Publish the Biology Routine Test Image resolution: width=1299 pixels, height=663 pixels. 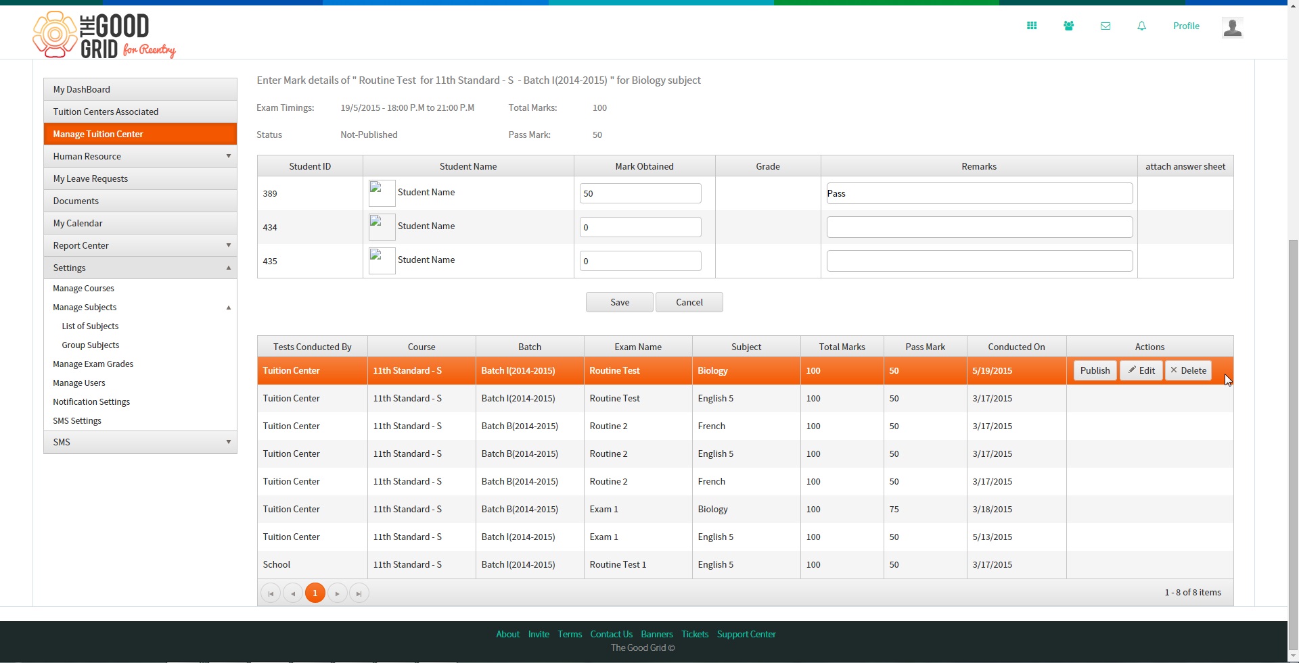click(1095, 370)
